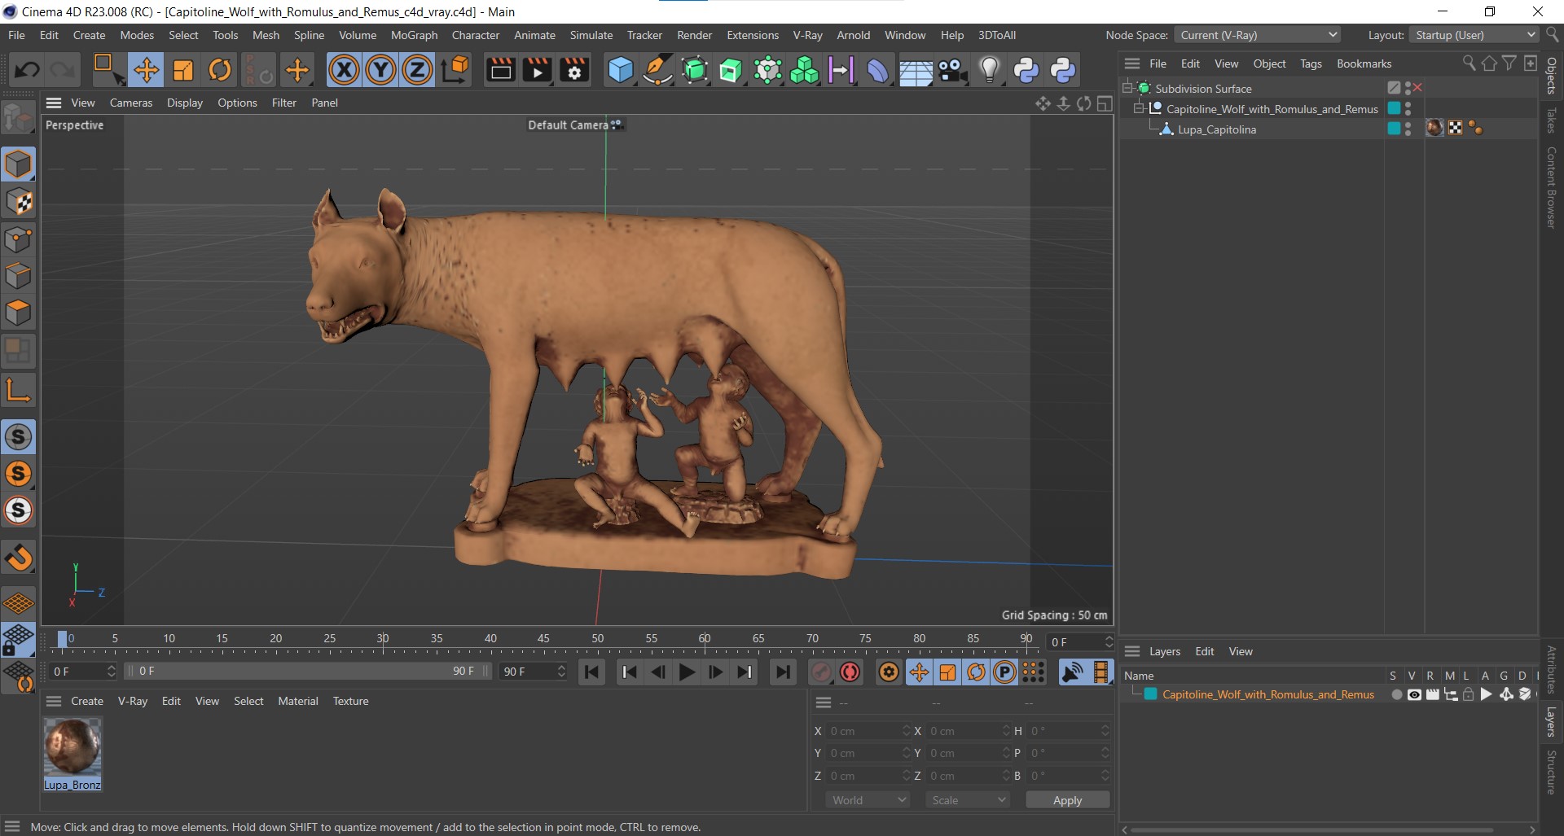Switch to Texture mode checkered icon

point(18,202)
